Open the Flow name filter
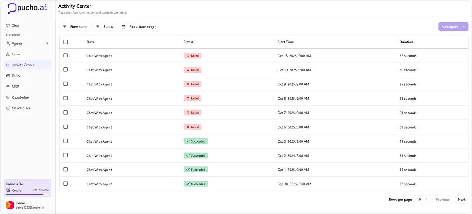Screen dimensions: 472x214 (x=75, y=27)
